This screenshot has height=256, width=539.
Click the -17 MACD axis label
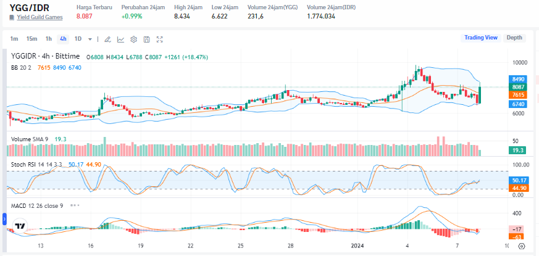[517, 229]
